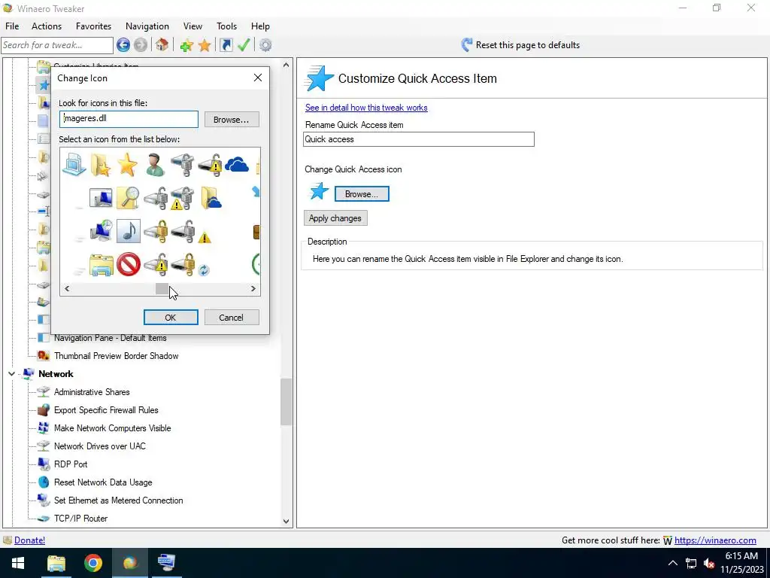Click Browse under Change Quick Access icon
Screen dimensions: 770x578
coord(362,193)
